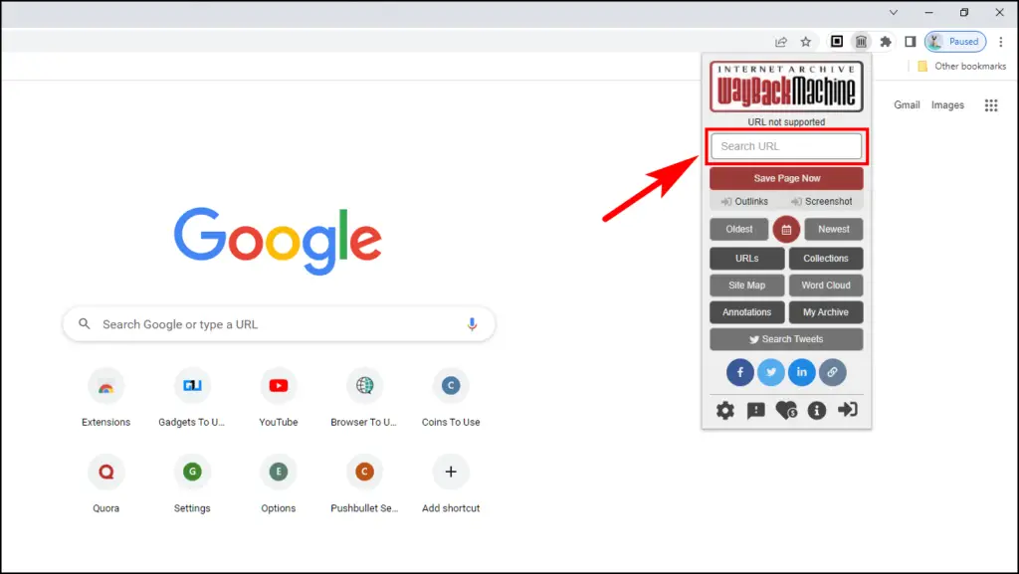Viewport: 1019px width, 574px height.
Task: Click the Paused profile button
Action: [955, 42]
